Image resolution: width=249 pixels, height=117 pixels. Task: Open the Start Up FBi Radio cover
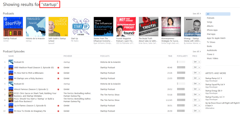pyautogui.click(x=81, y=27)
